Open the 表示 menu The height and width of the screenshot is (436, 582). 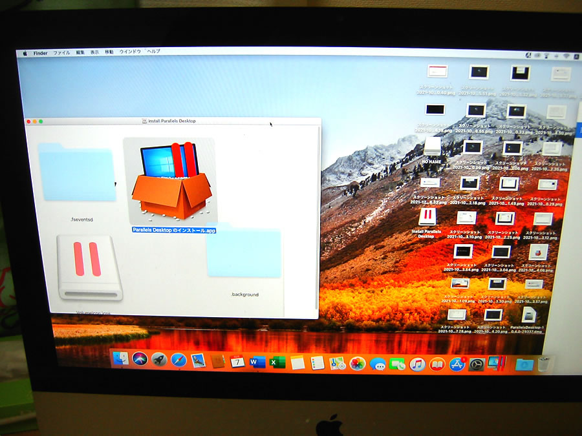(x=94, y=52)
